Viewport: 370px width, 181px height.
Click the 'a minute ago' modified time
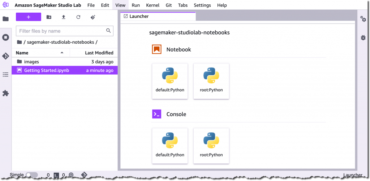100,70
